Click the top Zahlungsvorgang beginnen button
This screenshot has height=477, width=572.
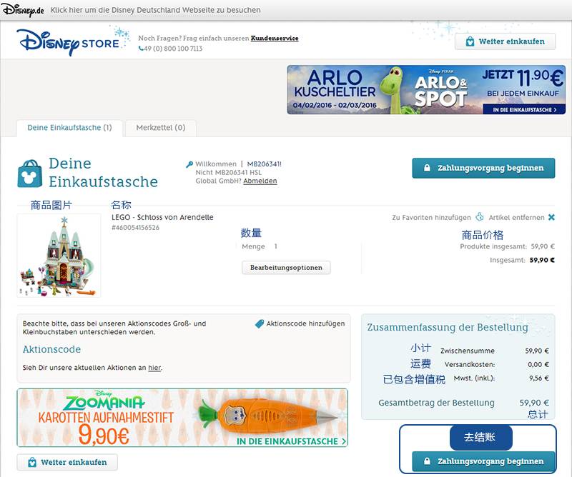pos(484,168)
